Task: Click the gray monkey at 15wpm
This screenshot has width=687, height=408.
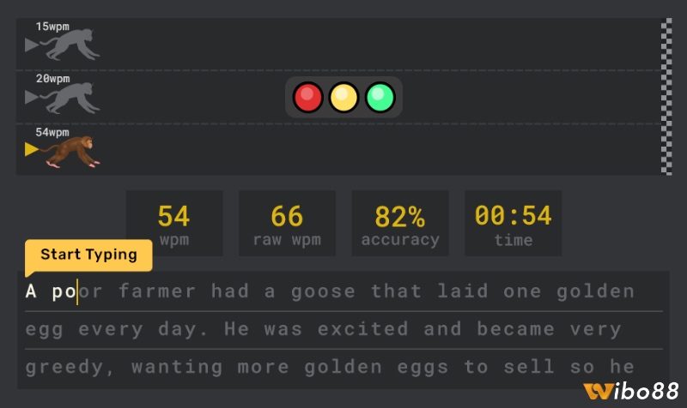Action: (x=73, y=45)
